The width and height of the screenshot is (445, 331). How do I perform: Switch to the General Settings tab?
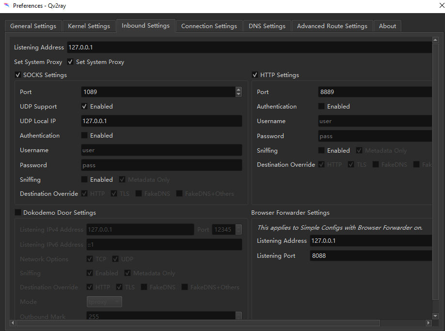tap(33, 26)
